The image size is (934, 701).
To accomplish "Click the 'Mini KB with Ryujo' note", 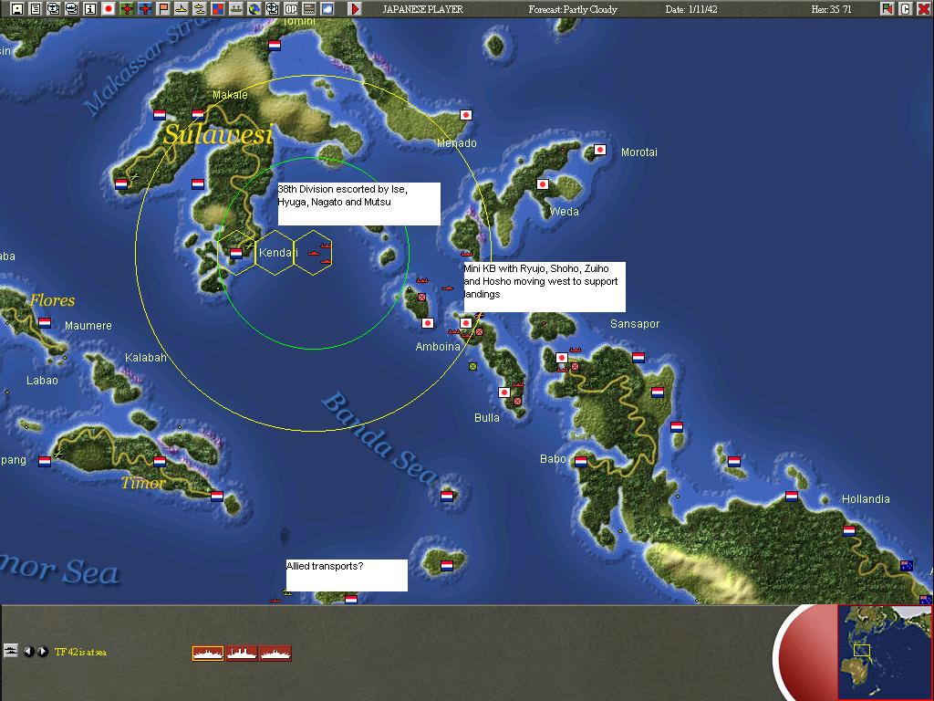I will pos(545,287).
